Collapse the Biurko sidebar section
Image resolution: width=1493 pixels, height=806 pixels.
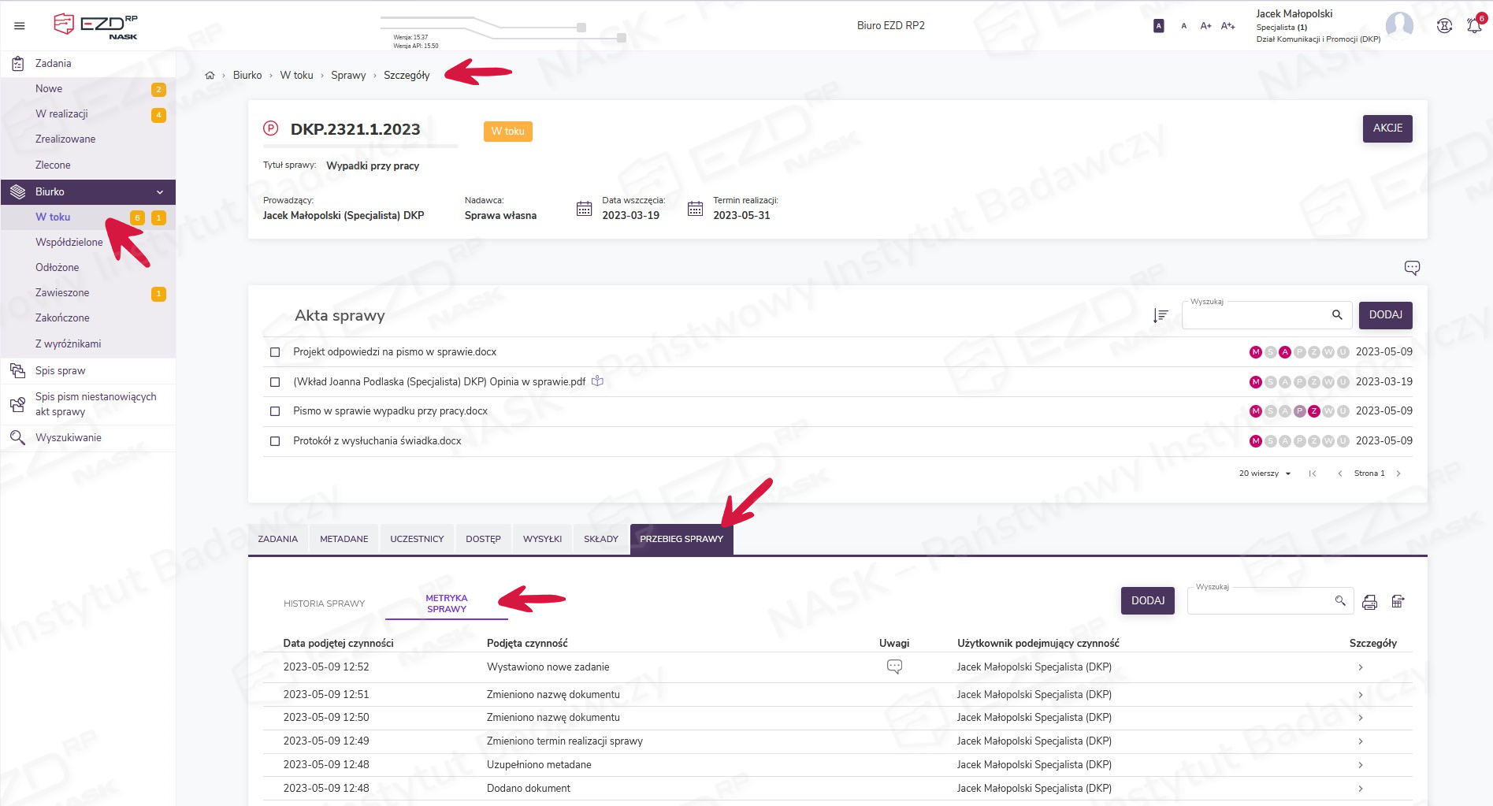pos(160,192)
